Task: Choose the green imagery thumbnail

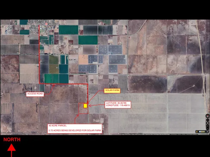Action: 204,132
